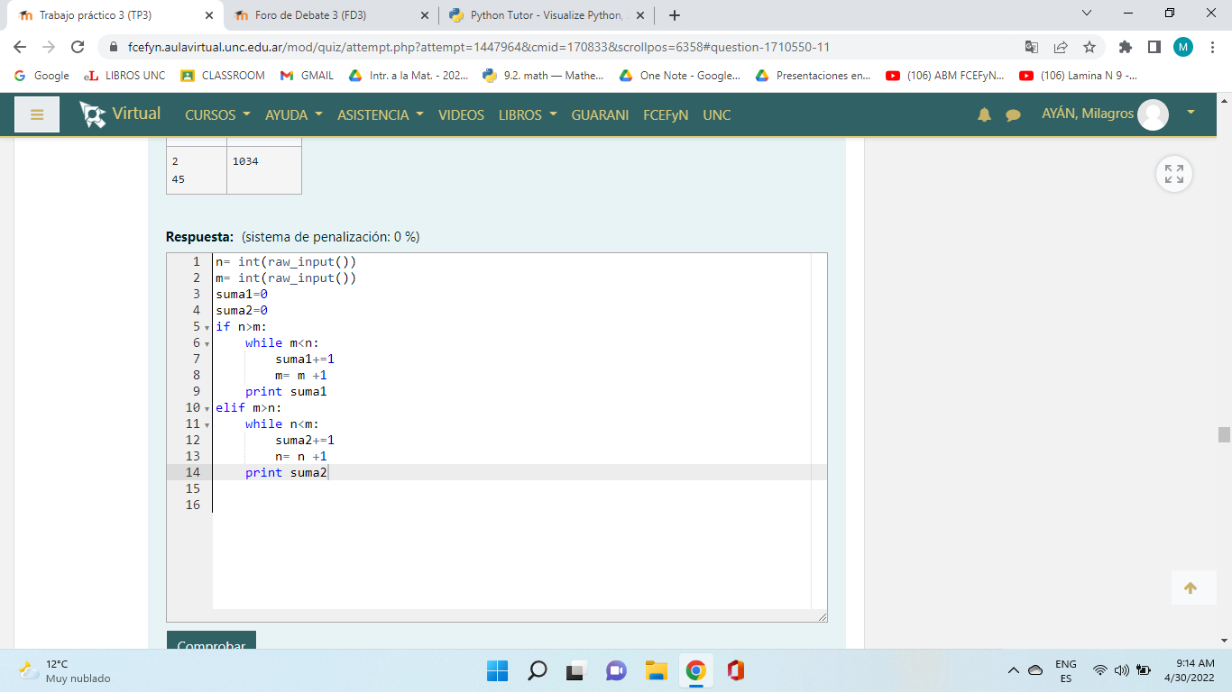
Task: Open the Chrome extensions puzzle icon
Action: [1125, 47]
